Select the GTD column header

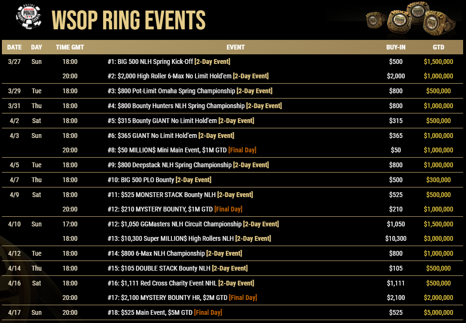coord(439,47)
